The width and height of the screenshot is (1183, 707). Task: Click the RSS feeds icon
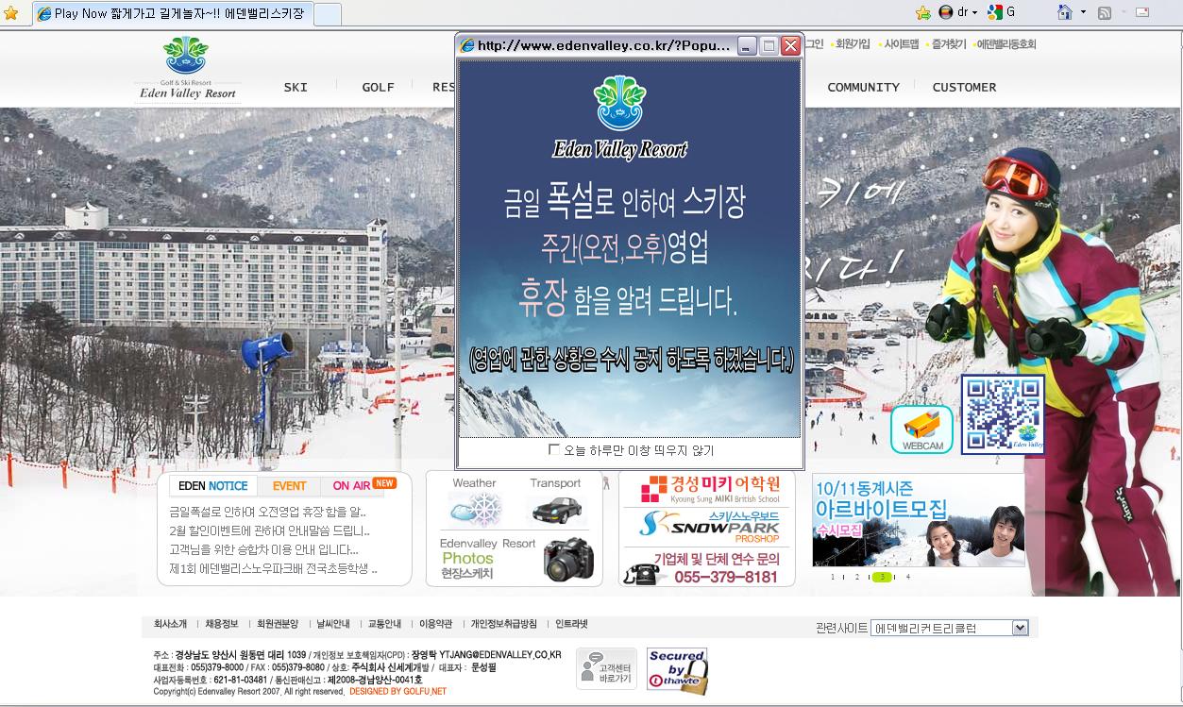point(1105,12)
